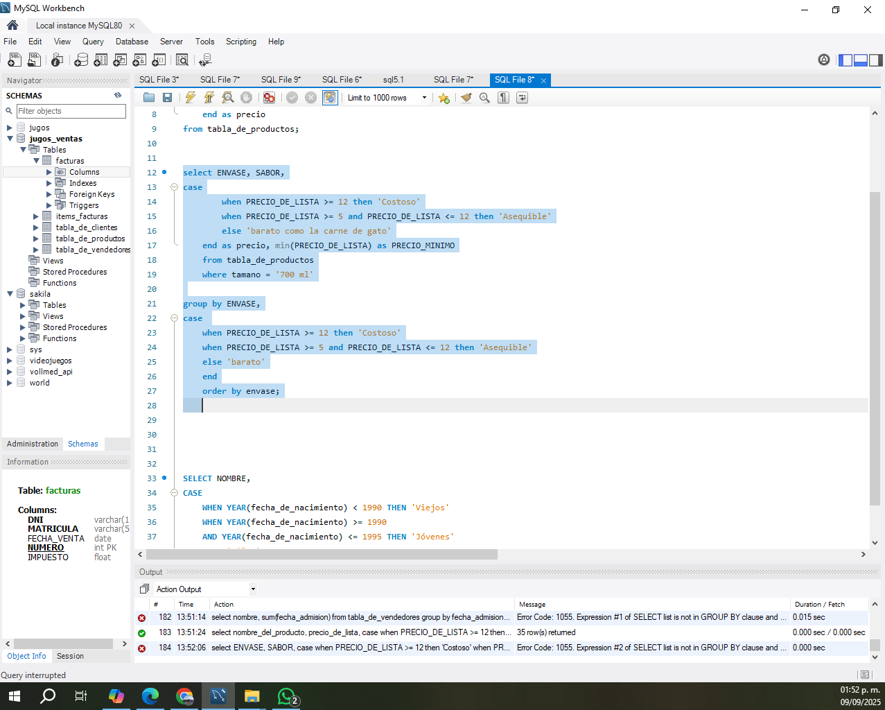Execute query lightning bolt icon
The width and height of the screenshot is (885, 710).
pos(190,98)
